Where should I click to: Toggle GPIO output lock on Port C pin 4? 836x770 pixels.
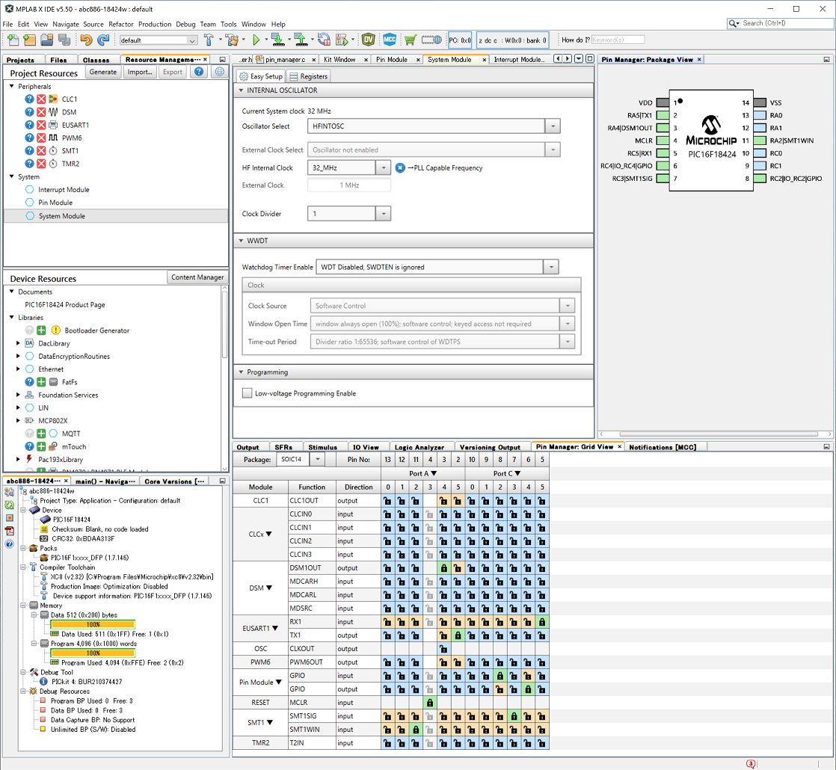pyautogui.click(x=528, y=689)
